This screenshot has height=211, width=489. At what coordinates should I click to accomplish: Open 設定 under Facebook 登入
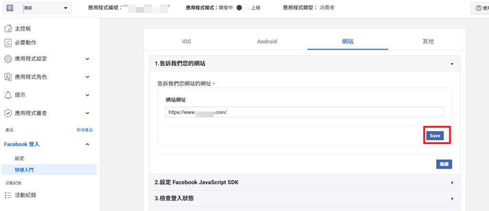pyautogui.click(x=19, y=159)
